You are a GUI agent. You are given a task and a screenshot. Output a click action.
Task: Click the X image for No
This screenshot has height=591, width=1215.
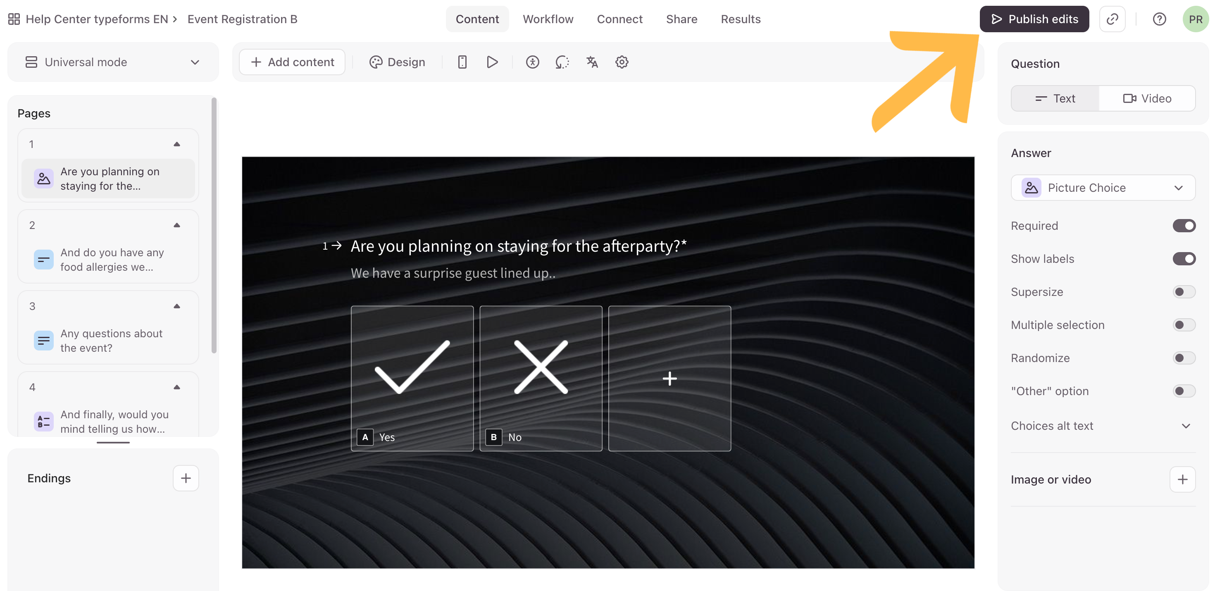[x=541, y=367]
